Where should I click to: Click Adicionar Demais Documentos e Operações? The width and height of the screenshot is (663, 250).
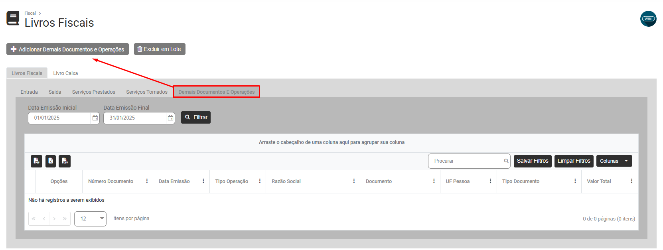[x=67, y=49]
